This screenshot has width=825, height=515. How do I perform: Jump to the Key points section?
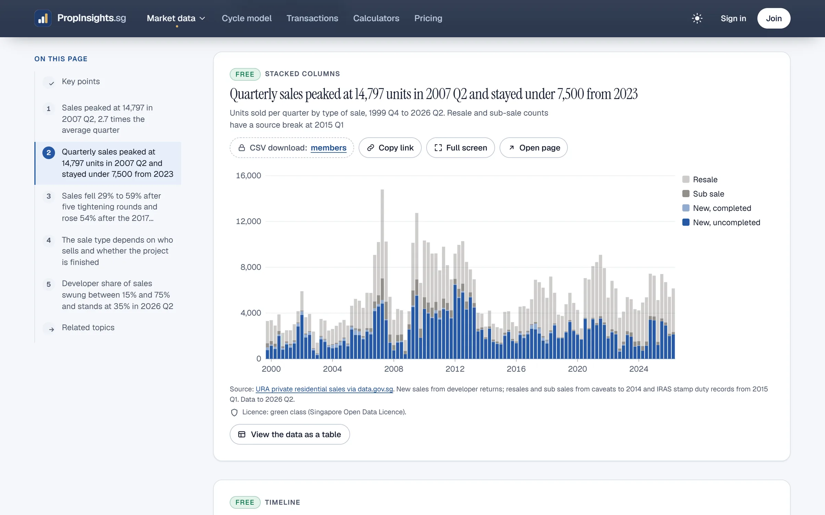[80, 81]
